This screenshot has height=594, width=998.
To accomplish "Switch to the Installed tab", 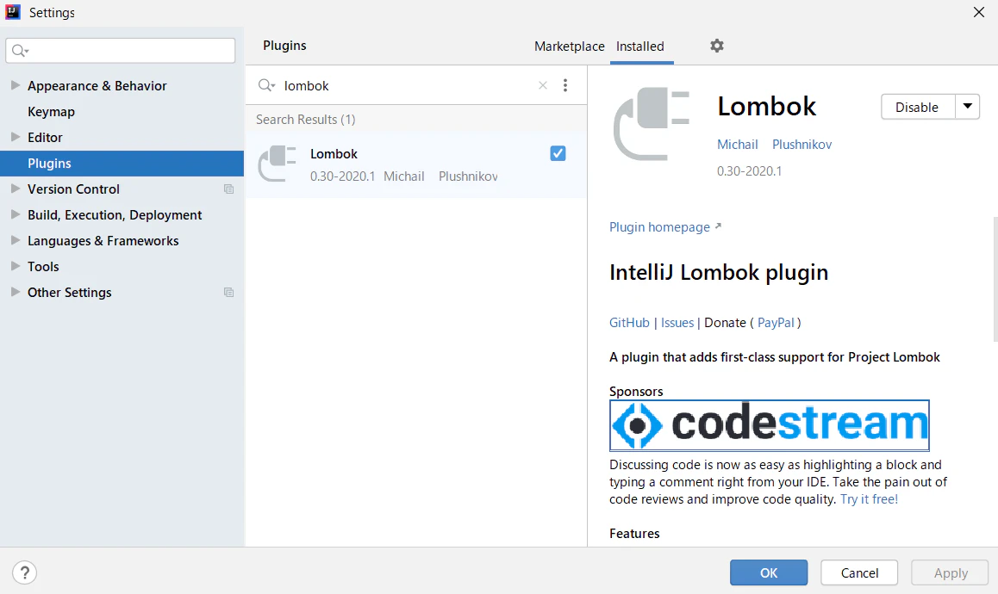I will coord(639,46).
